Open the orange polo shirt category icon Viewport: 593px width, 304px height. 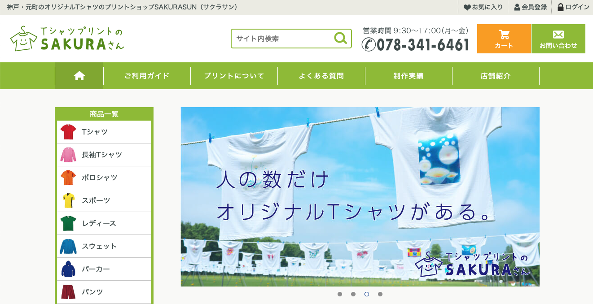pos(68,178)
